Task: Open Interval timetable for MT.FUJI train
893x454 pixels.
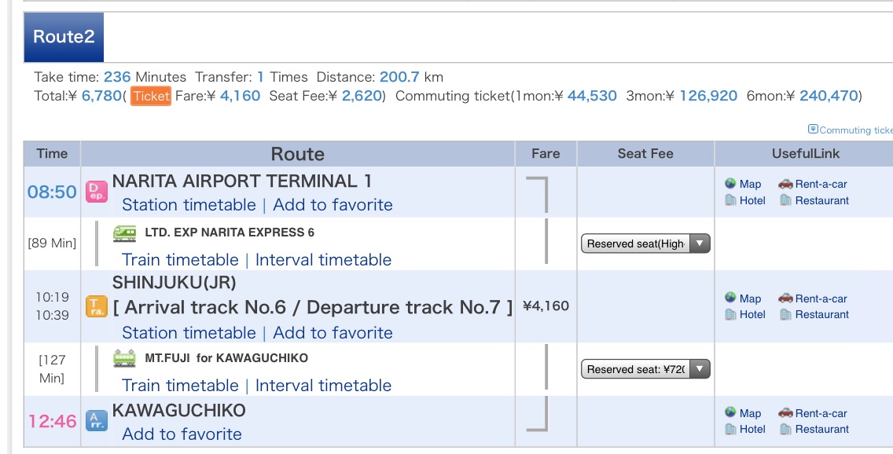Action: [324, 386]
